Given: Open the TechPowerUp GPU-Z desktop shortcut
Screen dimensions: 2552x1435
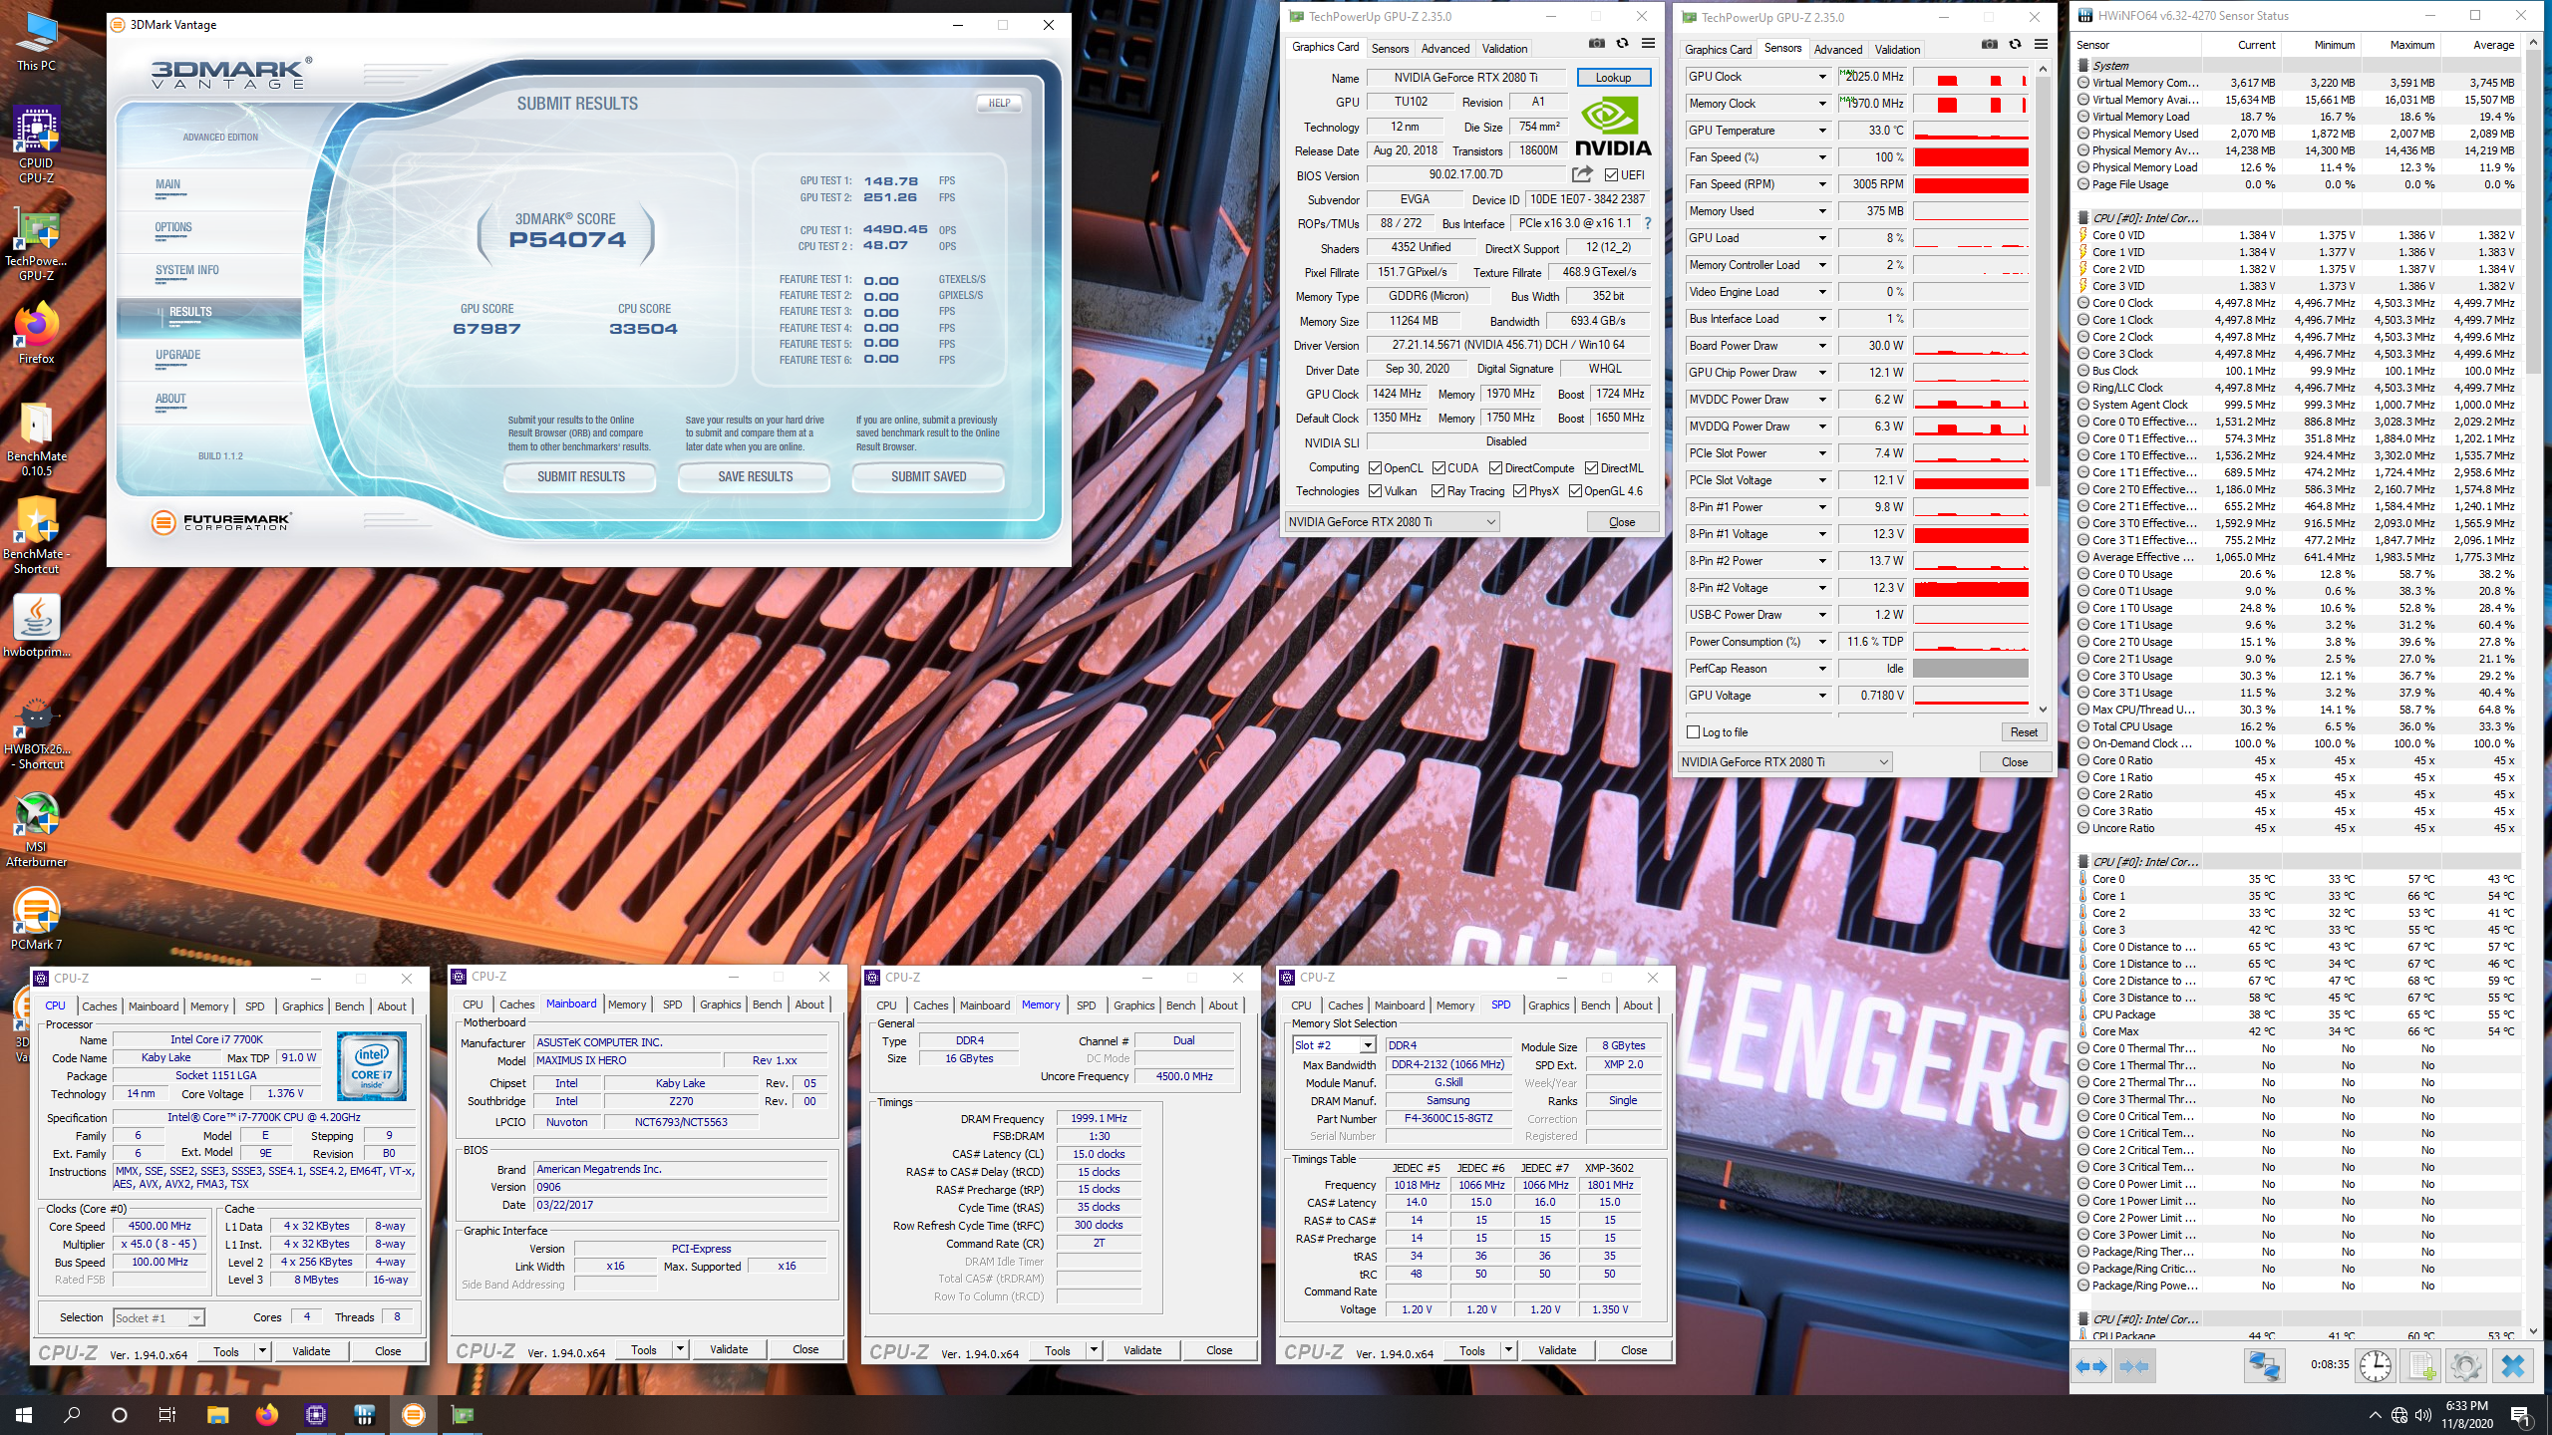Looking at the screenshot, I should [x=37, y=245].
